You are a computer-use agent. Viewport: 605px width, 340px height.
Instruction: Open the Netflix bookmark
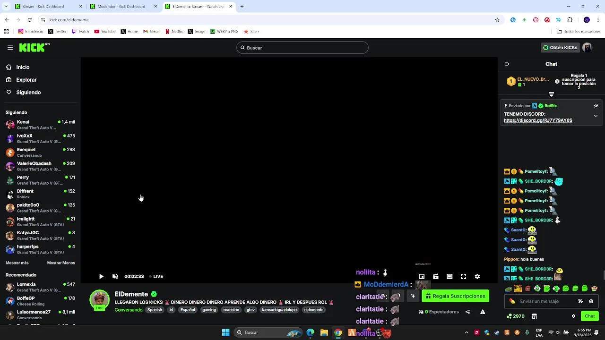(173, 32)
